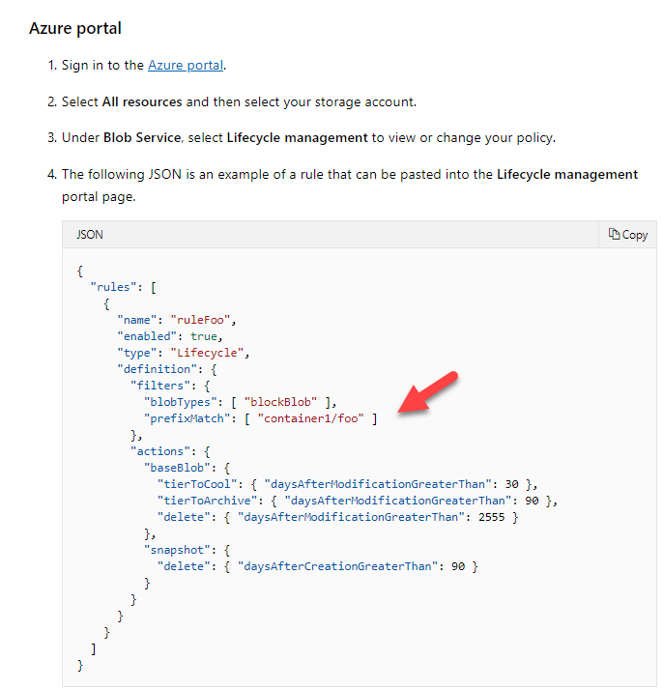The width and height of the screenshot is (663, 689).
Task: Click the Copy button on code block
Action: [x=628, y=235]
